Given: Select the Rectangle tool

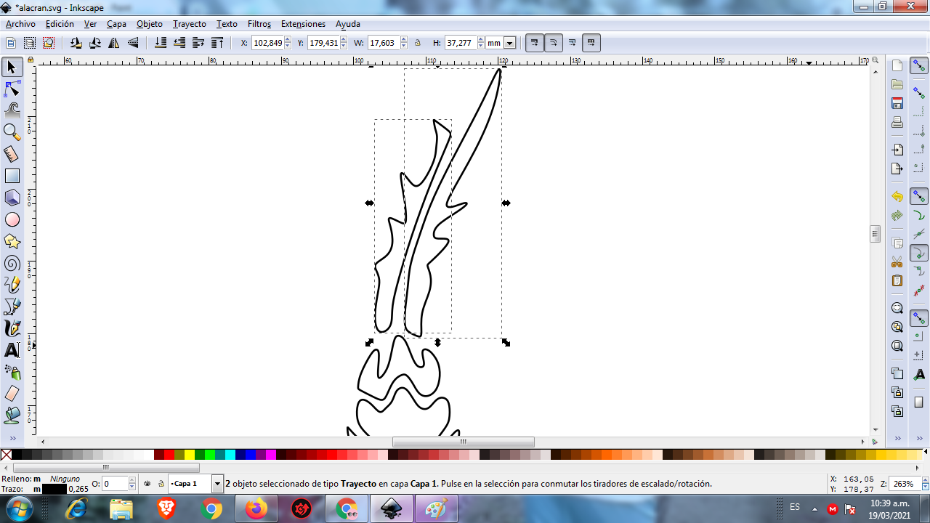Looking at the screenshot, I should [12, 176].
